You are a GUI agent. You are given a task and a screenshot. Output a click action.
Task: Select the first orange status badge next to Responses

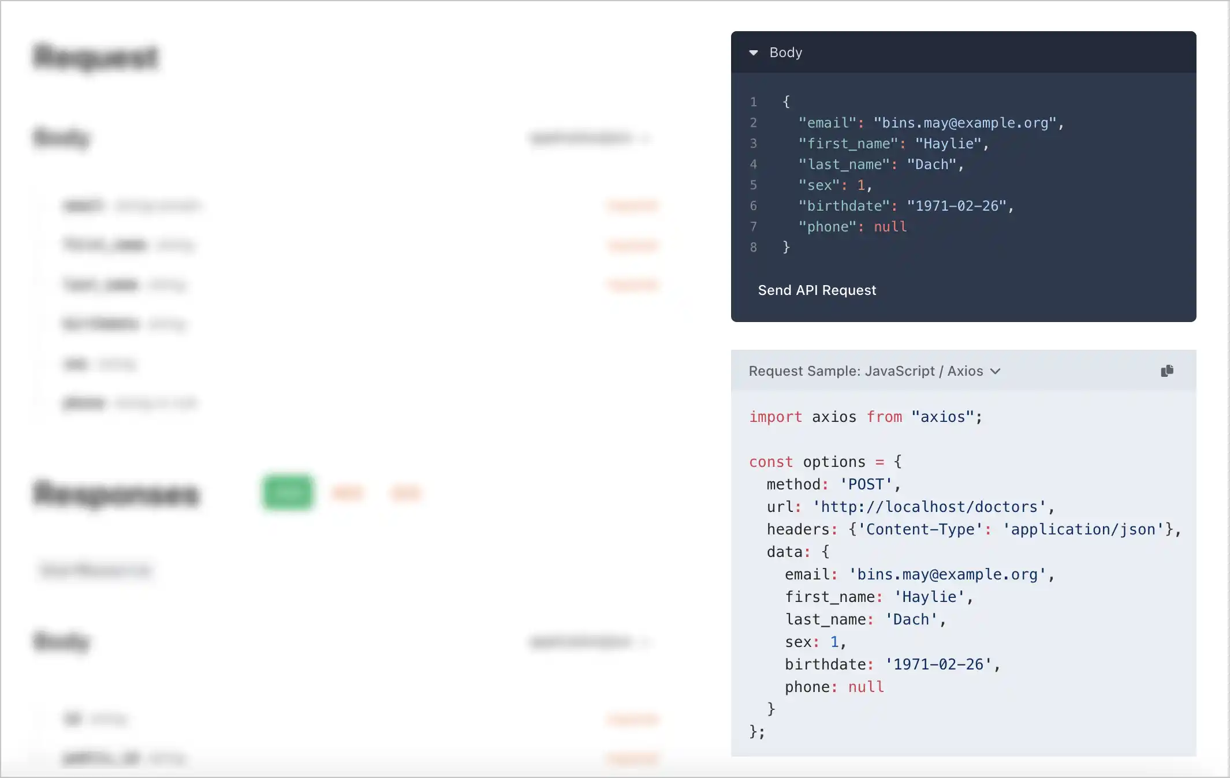pos(348,492)
